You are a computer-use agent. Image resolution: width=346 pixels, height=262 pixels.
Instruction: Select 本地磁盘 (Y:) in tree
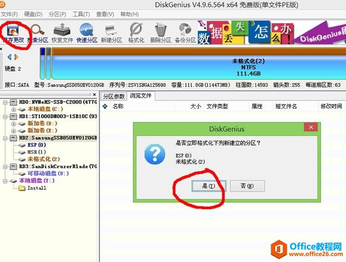(x=36, y=181)
